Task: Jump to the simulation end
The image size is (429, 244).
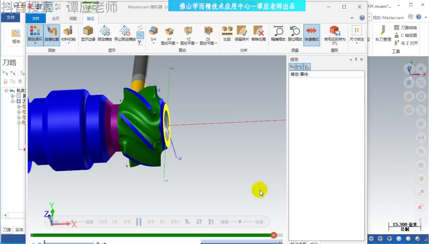Action: (x=175, y=222)
